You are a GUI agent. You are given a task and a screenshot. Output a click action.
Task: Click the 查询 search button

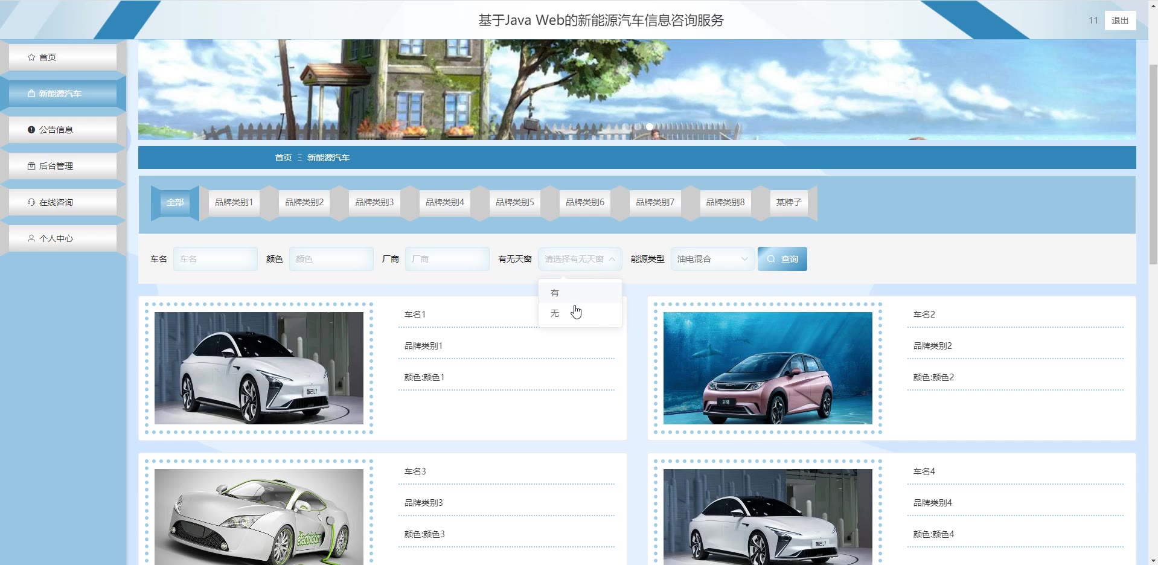782,259
